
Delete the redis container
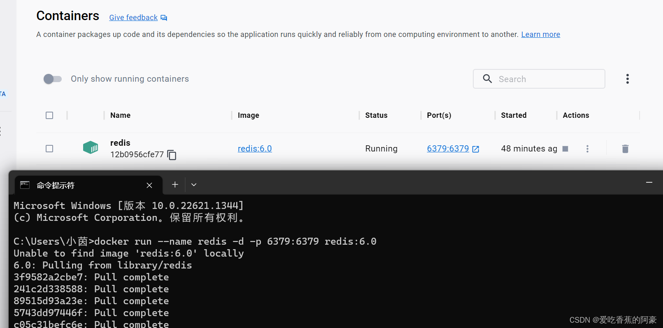[x=625, y=149]
